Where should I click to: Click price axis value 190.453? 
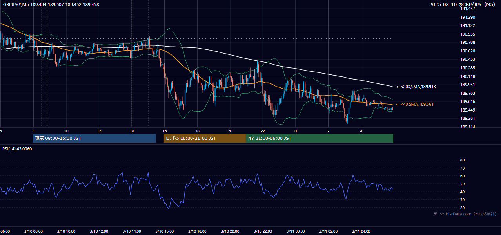(x=468, y=60)
